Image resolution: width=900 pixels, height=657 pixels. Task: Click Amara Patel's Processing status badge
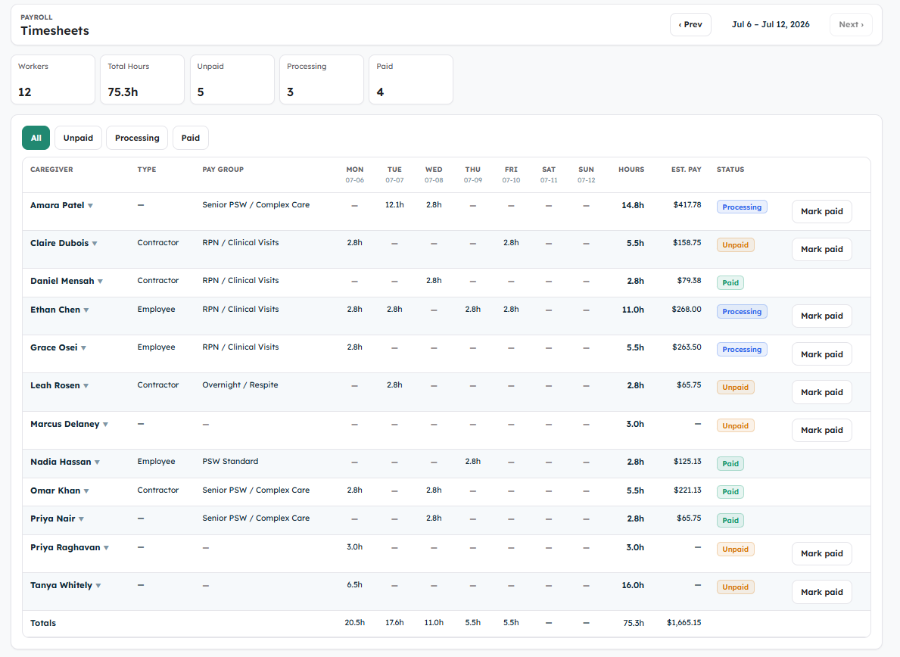pyautogui.click(x=742, y=207)
